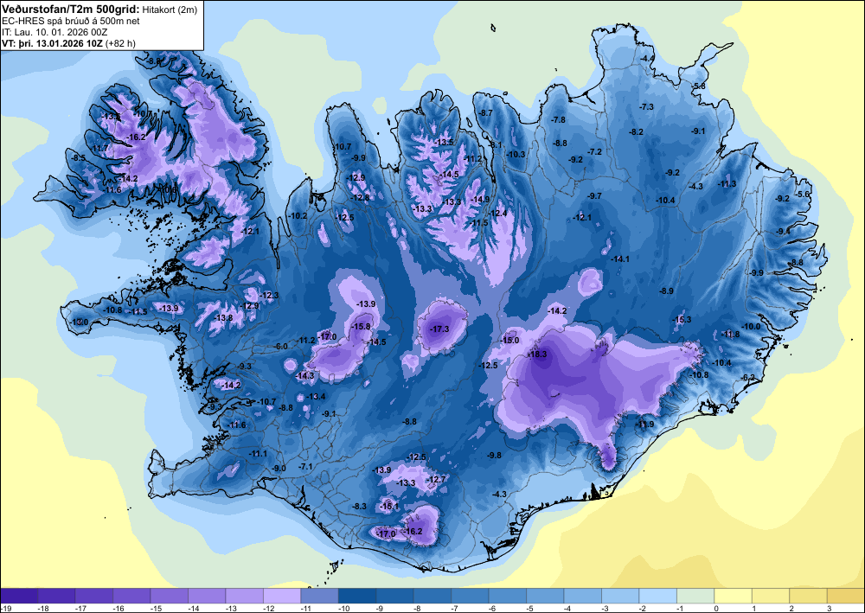Screen dimensions: 865x613
Task: Click the -7.8 temperature value
Action: [558, 119]
